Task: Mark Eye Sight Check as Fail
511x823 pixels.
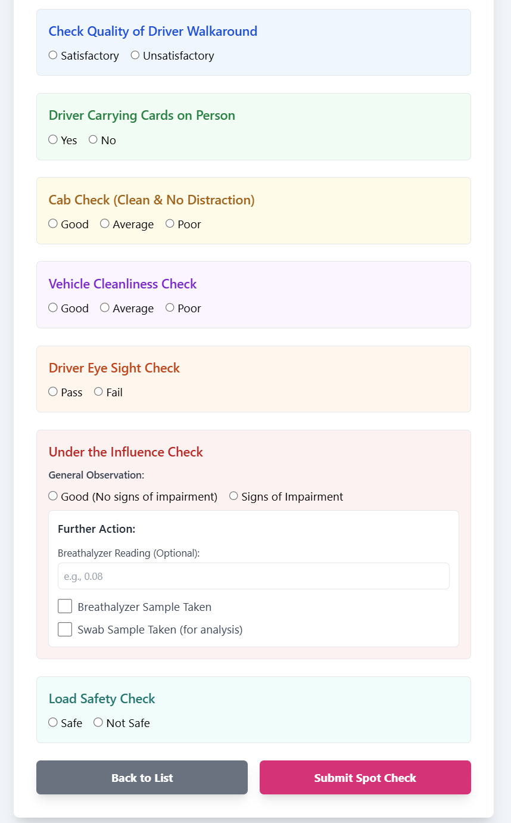Action: click(x=98, y=391)
